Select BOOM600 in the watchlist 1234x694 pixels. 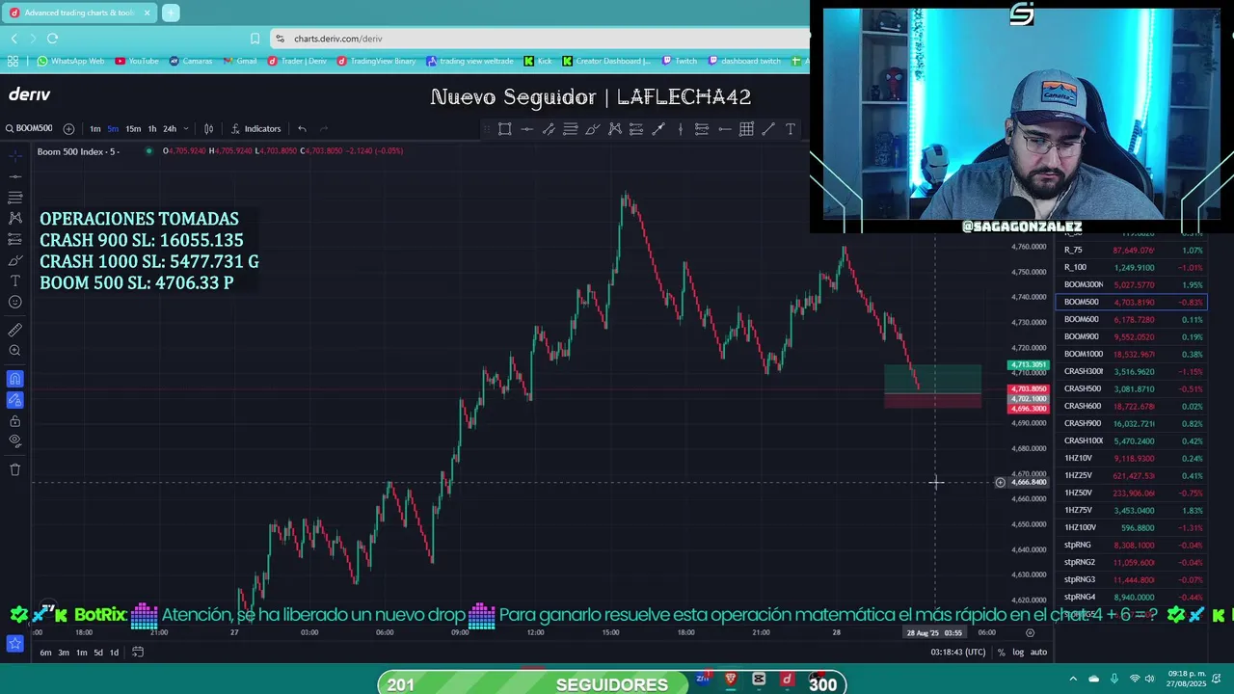tap(1132, 319)
